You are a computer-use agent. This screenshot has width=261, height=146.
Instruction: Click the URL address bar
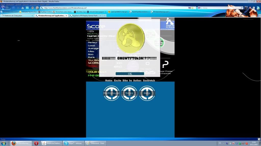tap(115, 8)
